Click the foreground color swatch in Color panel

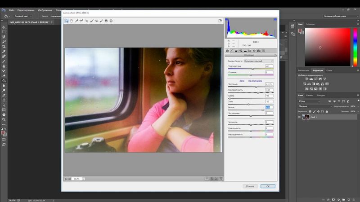pos(300,31)
